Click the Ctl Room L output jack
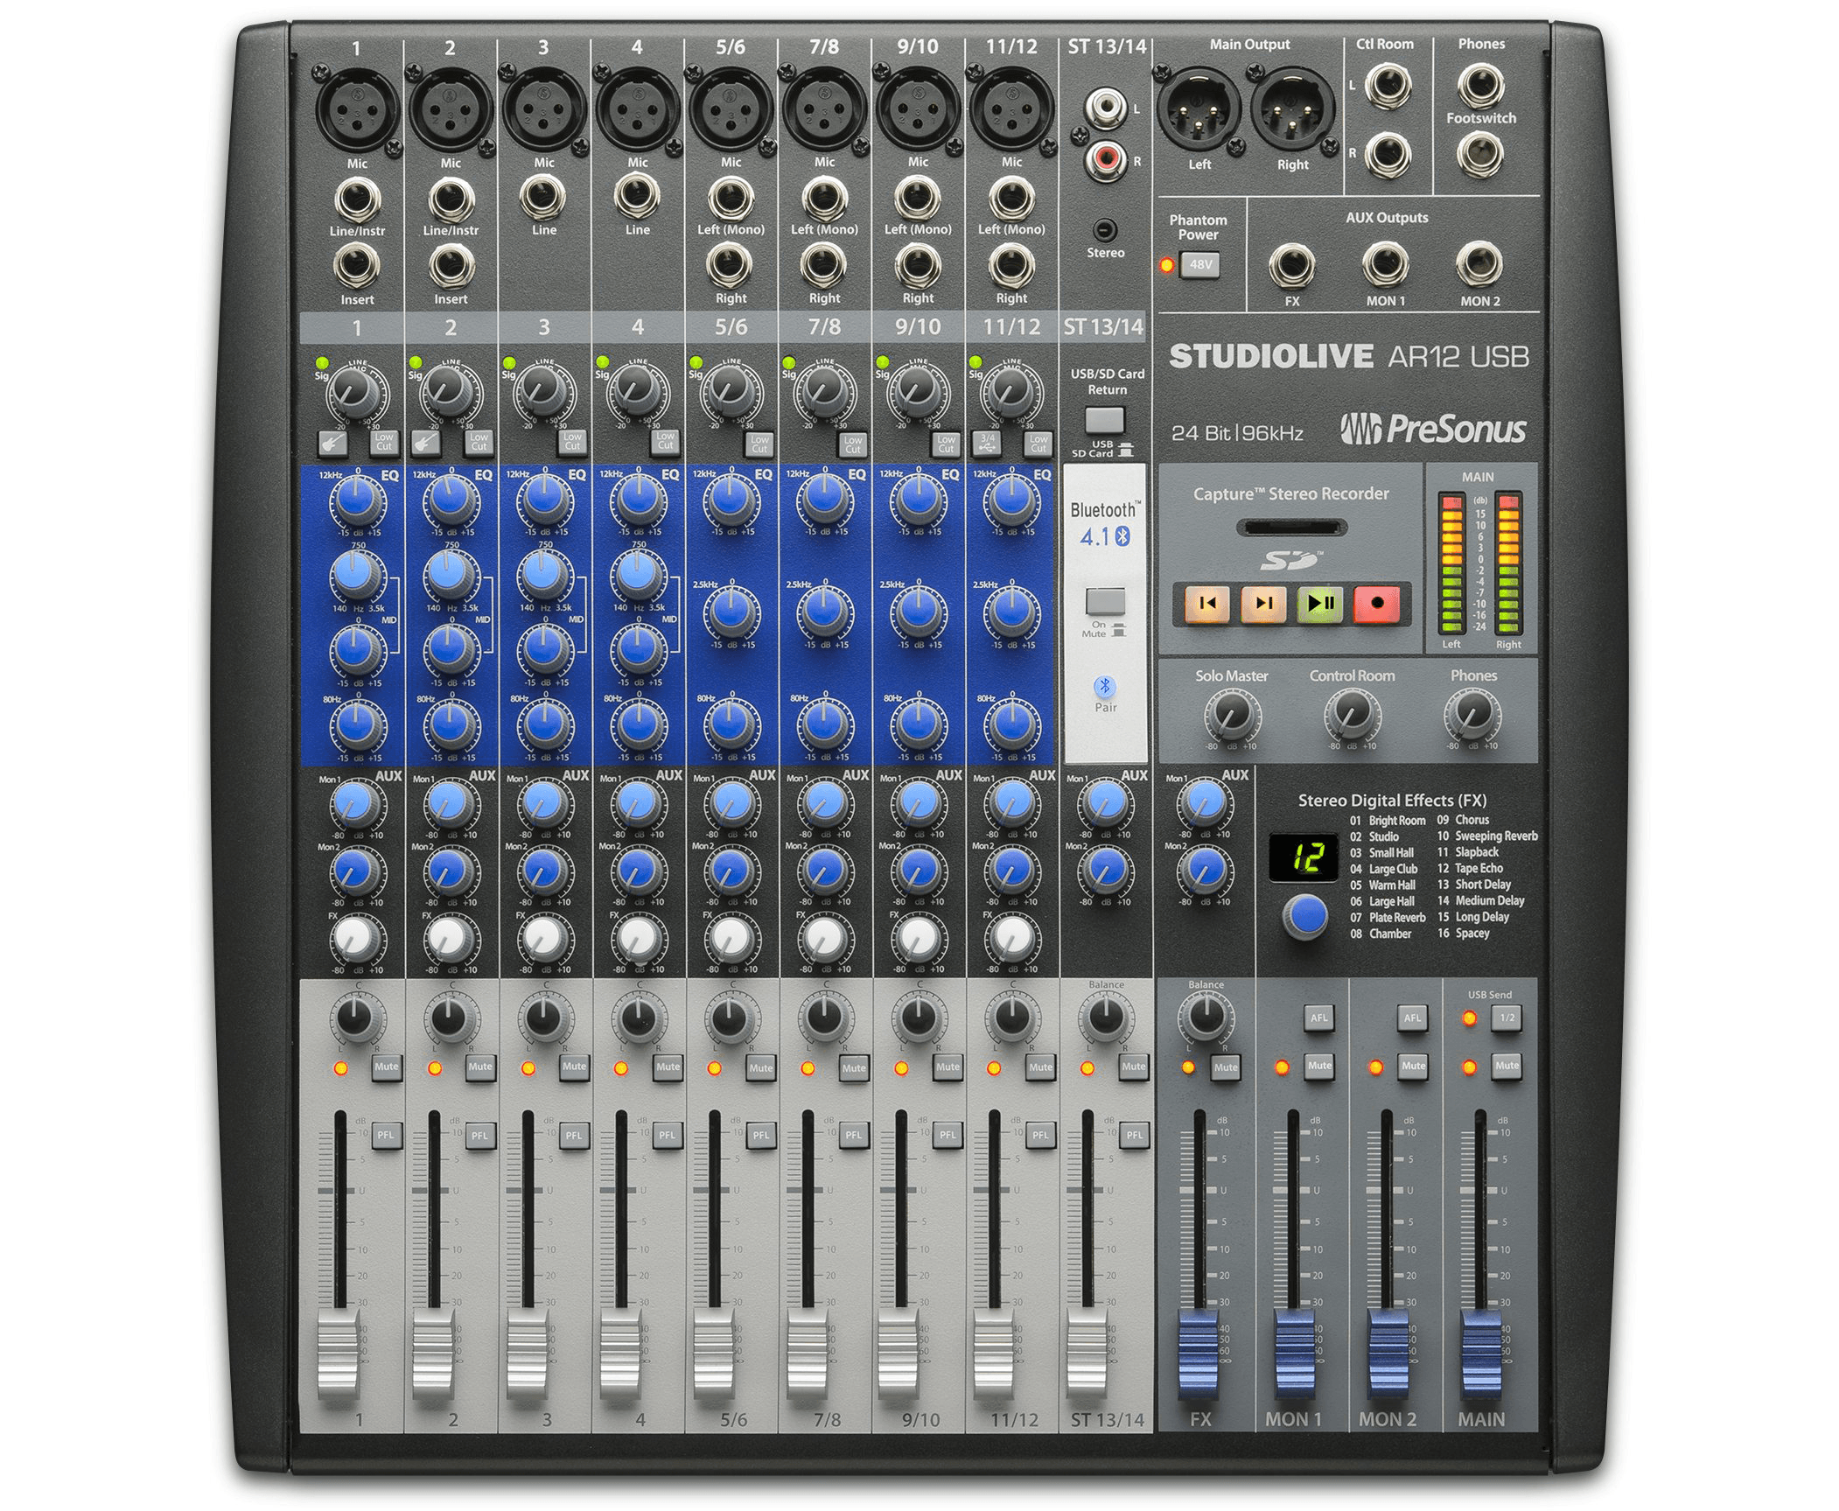1839x1511 pixels. [1388, 87]
